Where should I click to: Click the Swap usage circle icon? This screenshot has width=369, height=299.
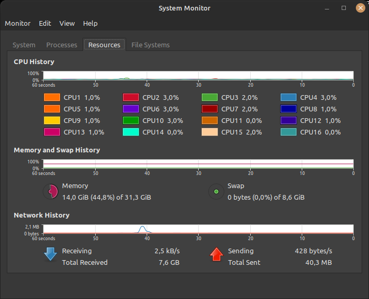[216, 192]
